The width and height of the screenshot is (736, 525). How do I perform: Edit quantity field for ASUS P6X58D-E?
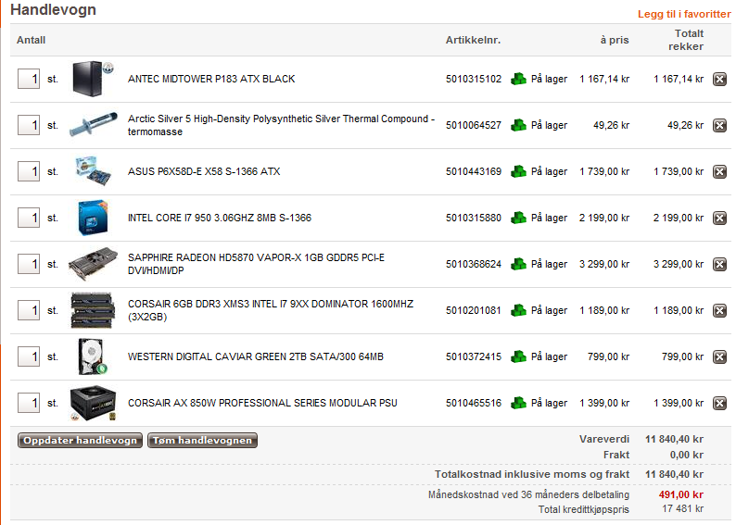(x=29, y=171)
